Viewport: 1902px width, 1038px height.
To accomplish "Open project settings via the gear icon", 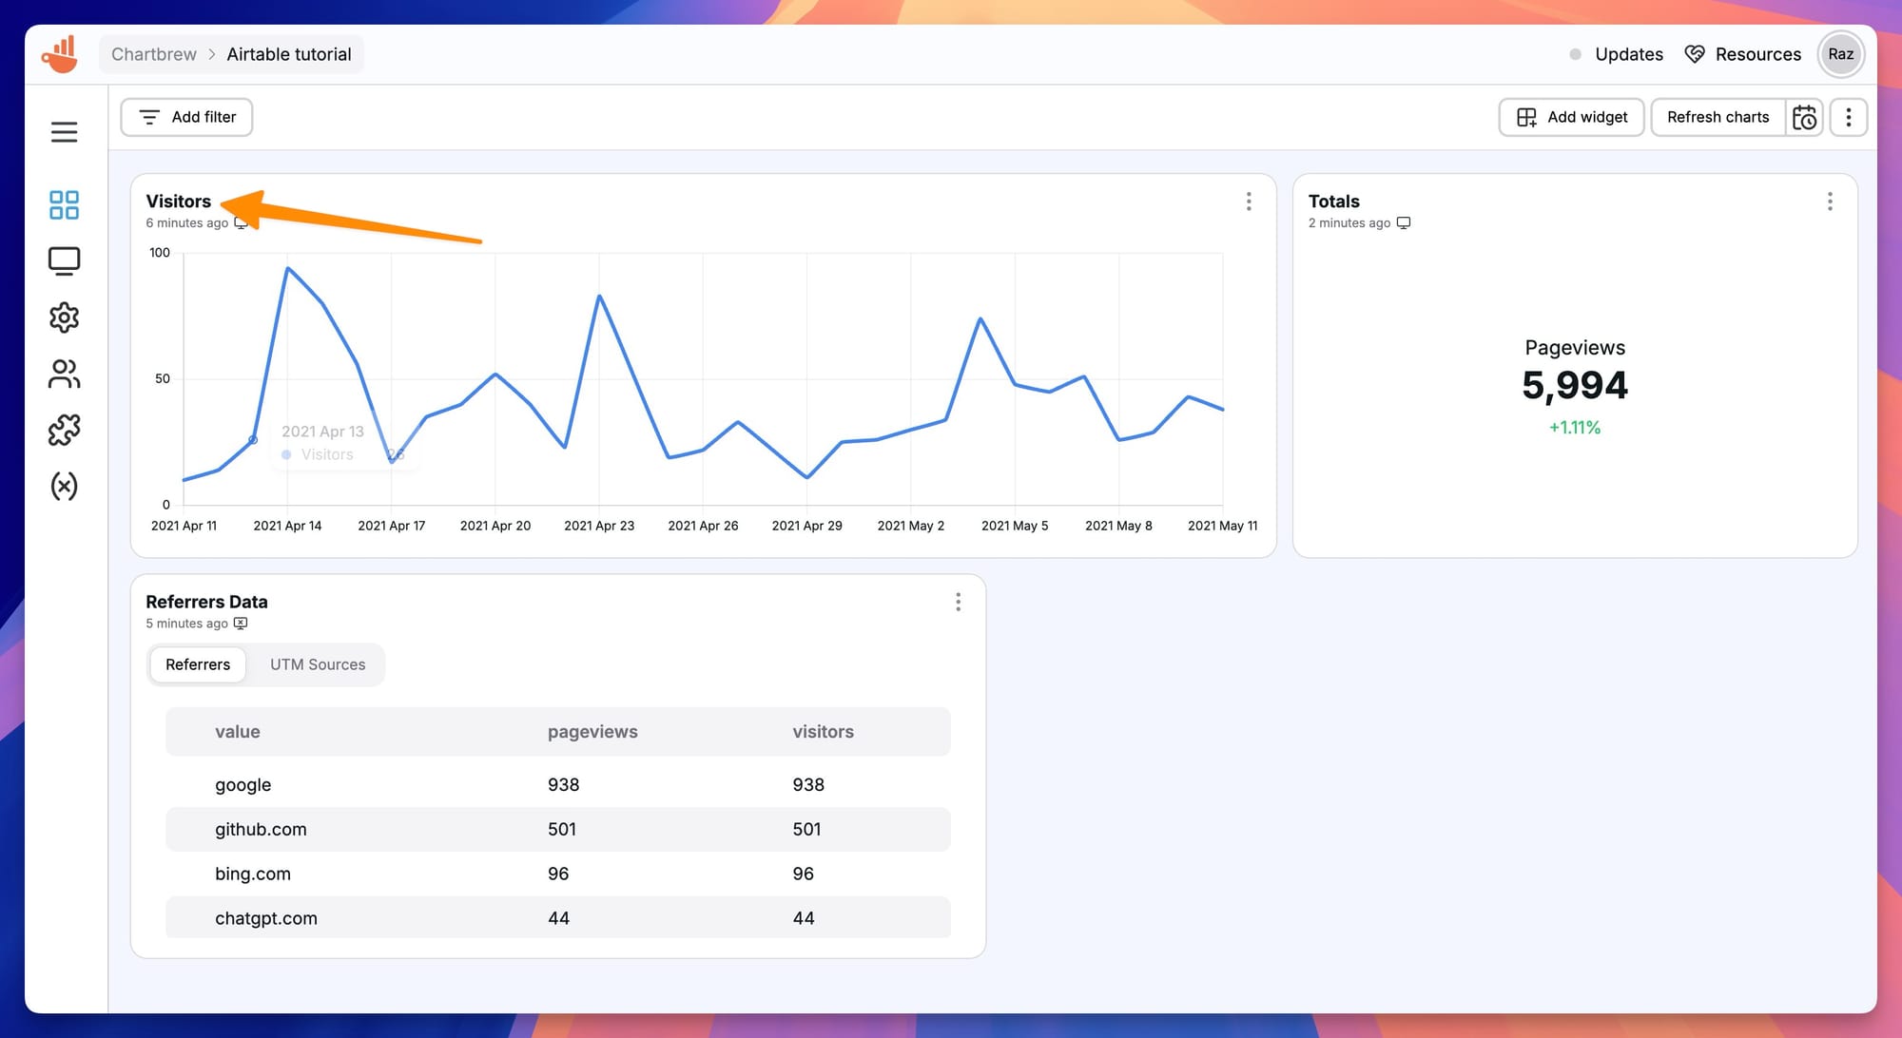I will (63, 317).
